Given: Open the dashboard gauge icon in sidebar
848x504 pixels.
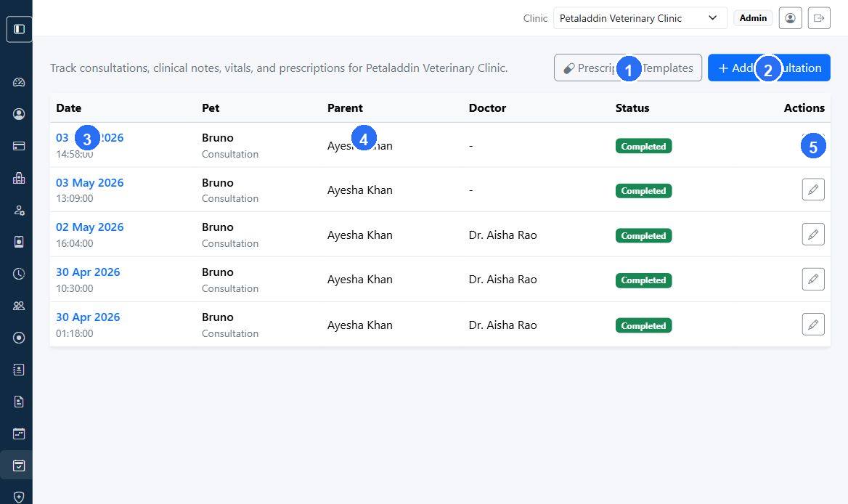Looking at the screenshot, I should (19, 82).
